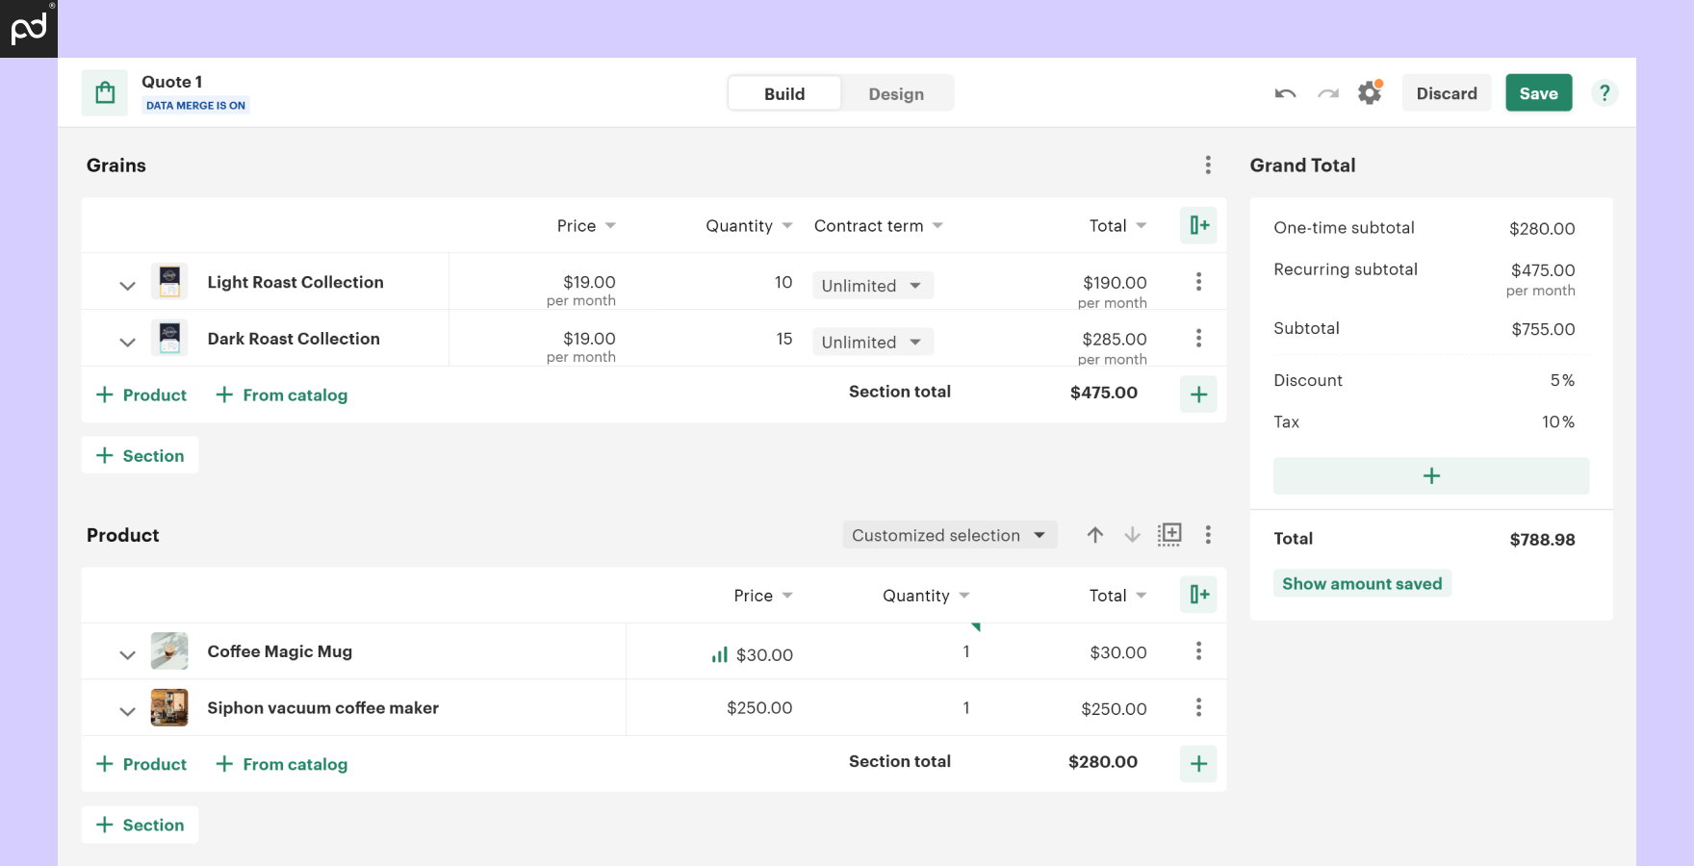Redo the last change
This screenshot has height=866, width=1694.
pyautogui.click(x=1328, y=92)
